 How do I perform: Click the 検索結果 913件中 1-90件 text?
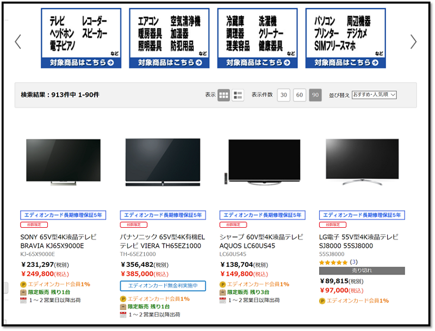(60, 95)
